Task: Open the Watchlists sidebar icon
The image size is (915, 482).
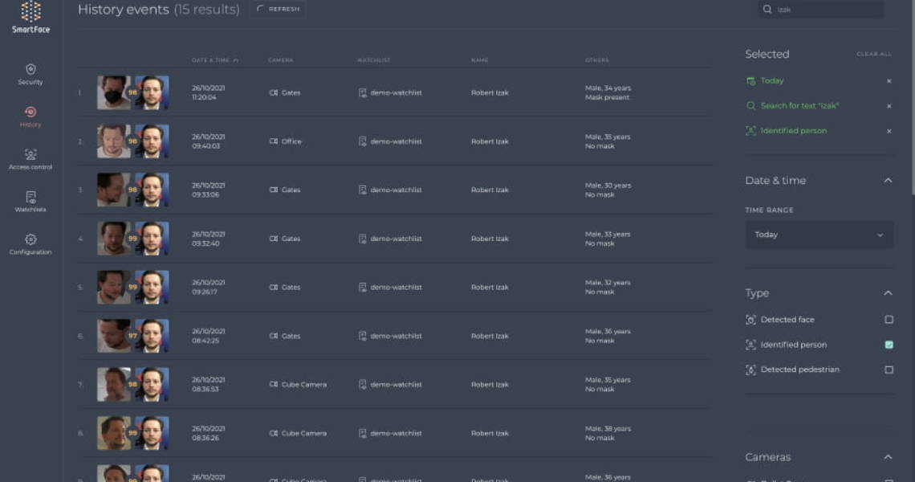Action: click(31, 197)
